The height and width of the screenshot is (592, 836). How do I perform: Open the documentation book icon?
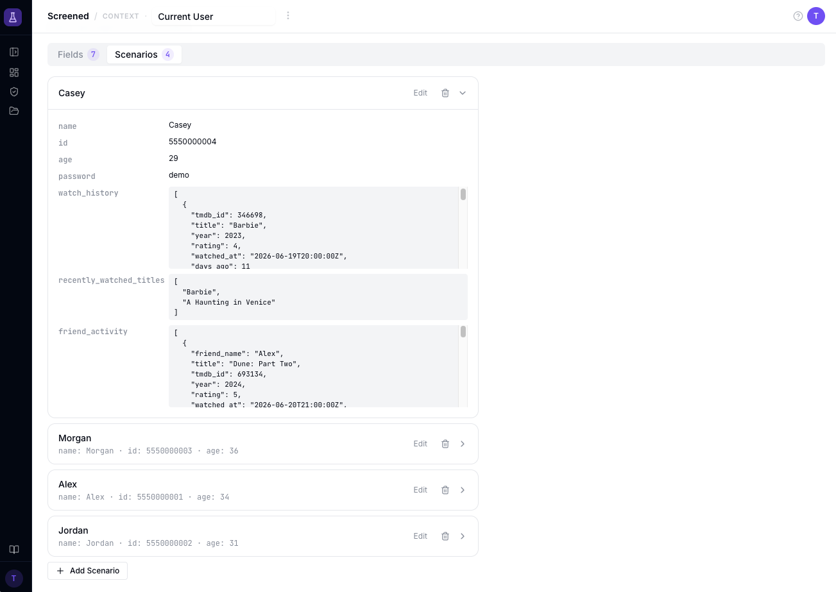pyautogui.click(x=14, y=550)
